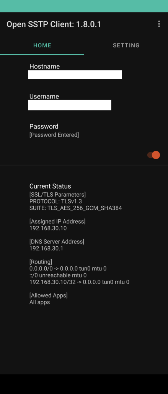Click the 0.0.0.0/0 default routing entry
The height and width of the screenshot is (394, 168).
[x=68, y=268]
